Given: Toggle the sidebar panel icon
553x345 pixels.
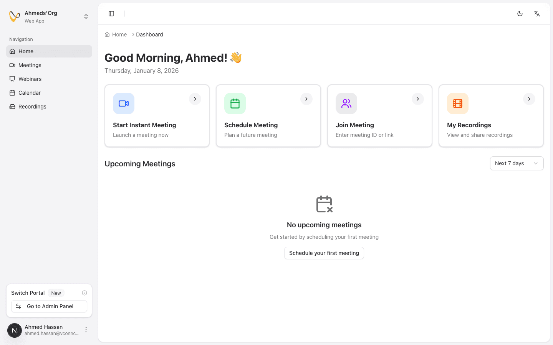Looking at the screenshot, I should (111, 14).
